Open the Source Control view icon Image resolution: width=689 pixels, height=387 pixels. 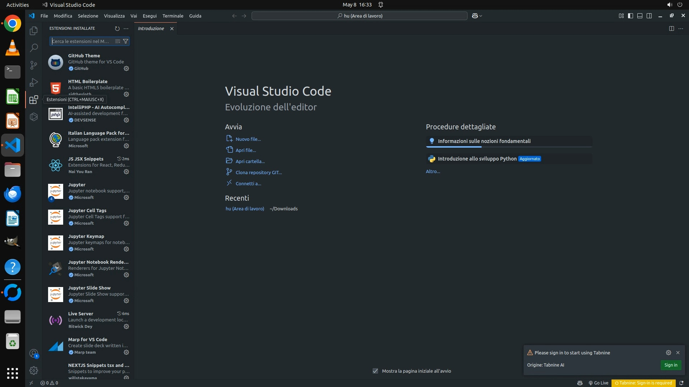(33, 65)
